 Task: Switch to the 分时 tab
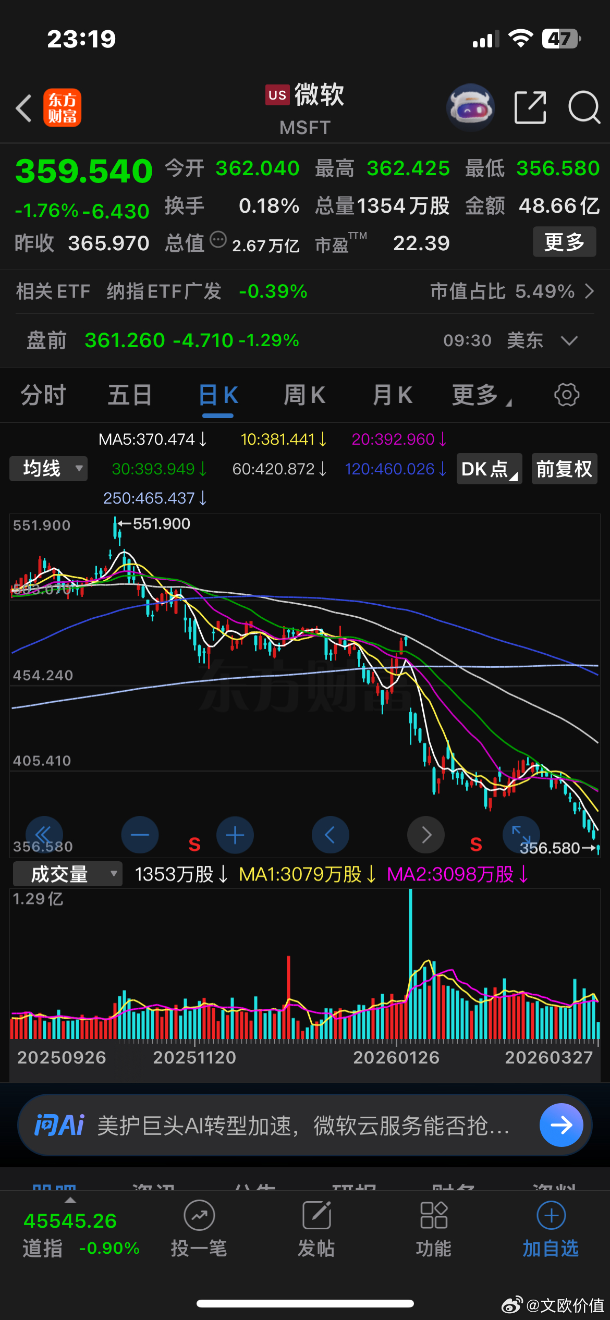click(43, 395)
